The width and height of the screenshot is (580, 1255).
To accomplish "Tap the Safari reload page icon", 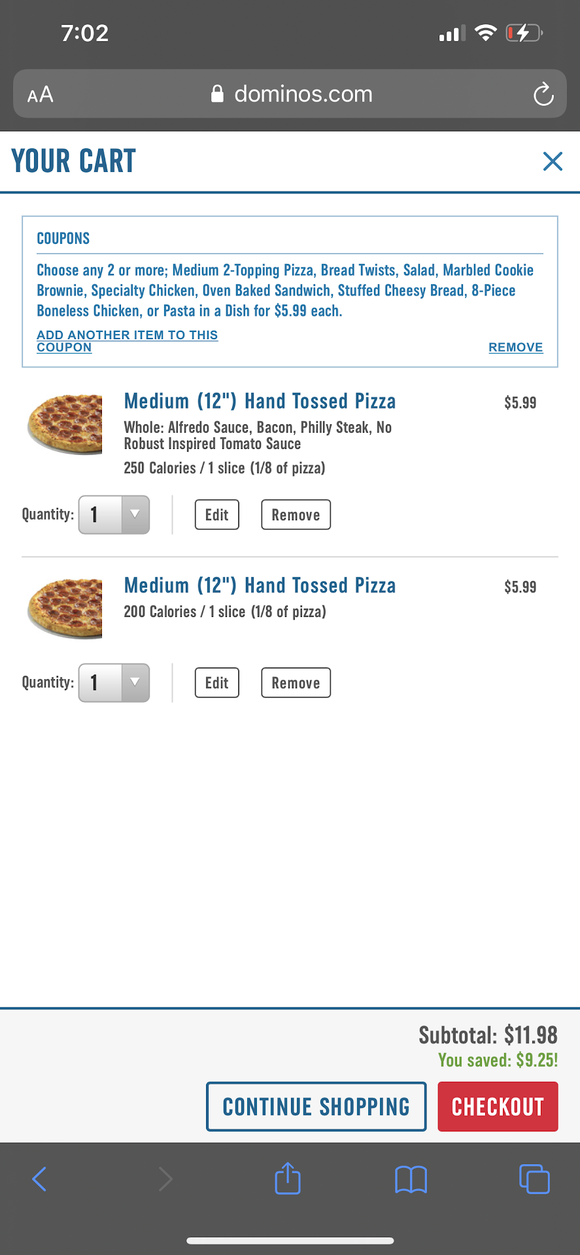I will (543, 95).
